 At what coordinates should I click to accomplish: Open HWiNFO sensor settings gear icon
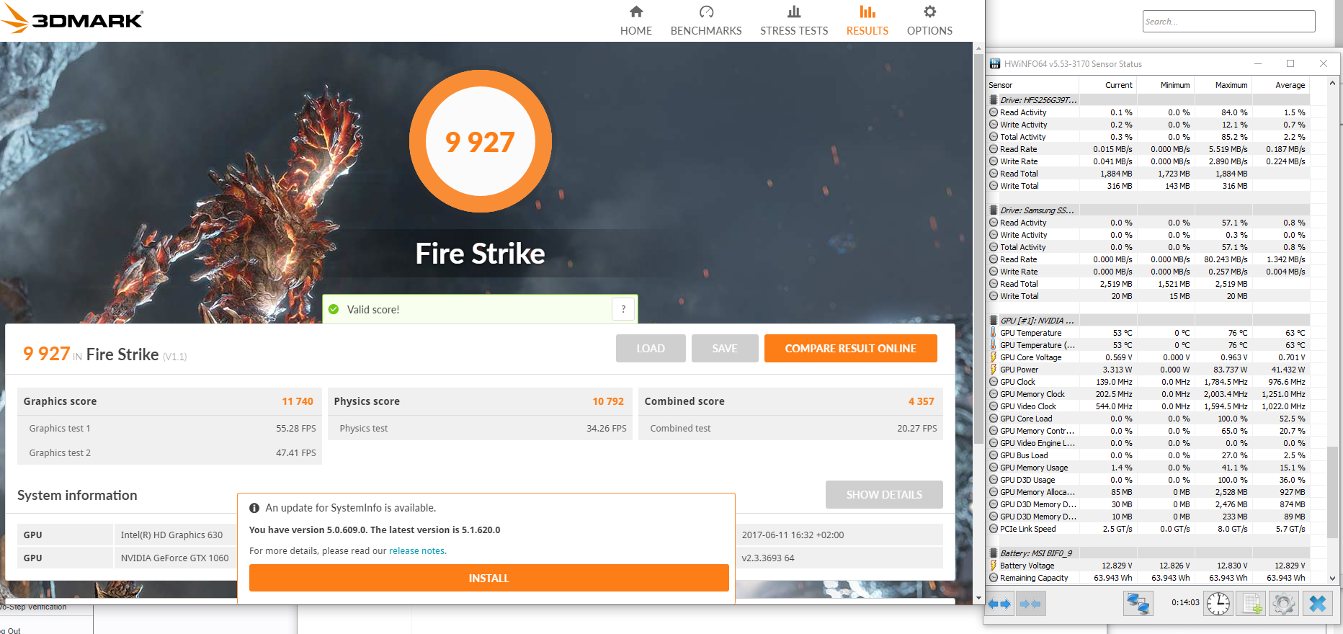click(x=1283, y=604)
